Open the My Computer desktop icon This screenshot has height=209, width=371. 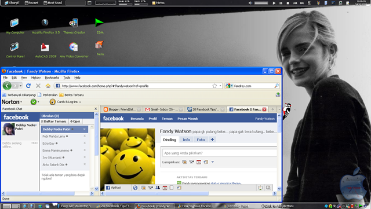[x=14, y=26]
